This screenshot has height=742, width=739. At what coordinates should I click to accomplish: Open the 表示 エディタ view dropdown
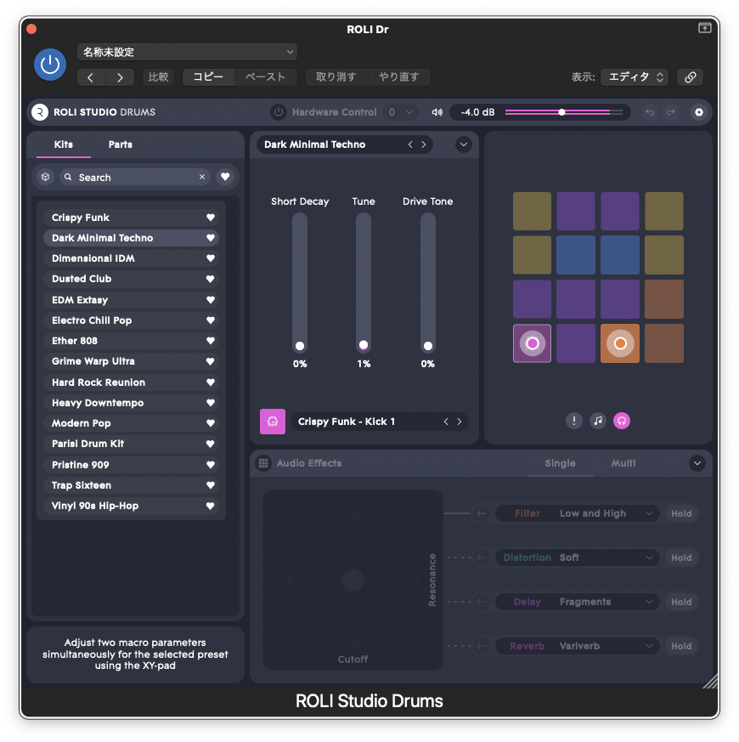634,77
